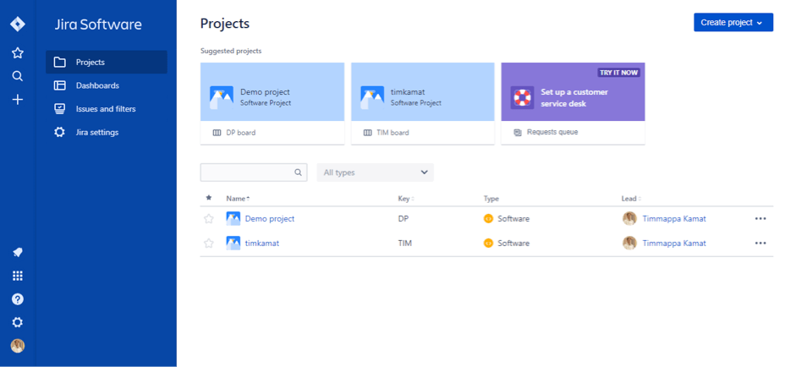Go to Dashboards in the navigation
The height and width of the screenshot is (367, 796).
(x=97, y=85)
